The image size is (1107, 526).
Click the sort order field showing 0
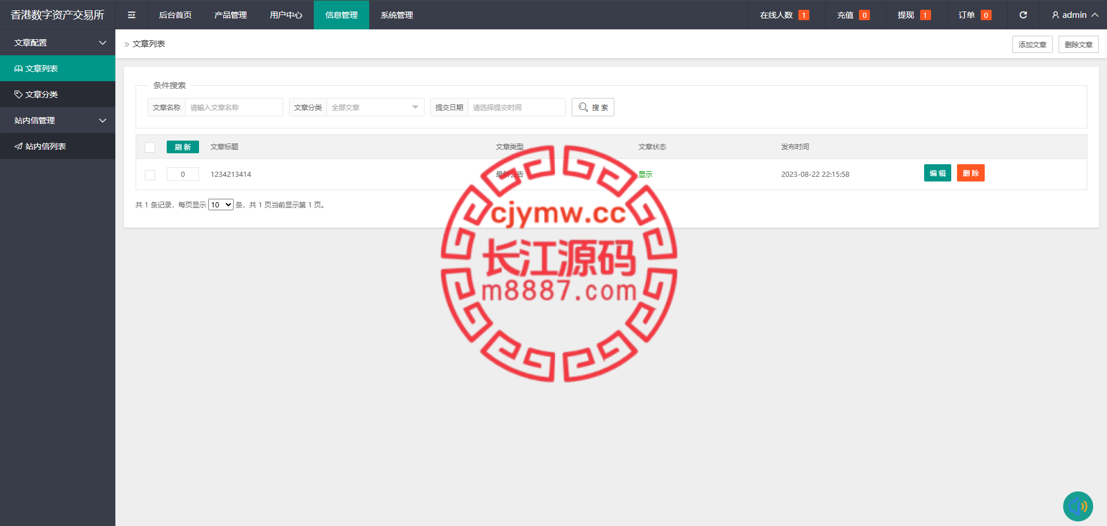(182, 174)
